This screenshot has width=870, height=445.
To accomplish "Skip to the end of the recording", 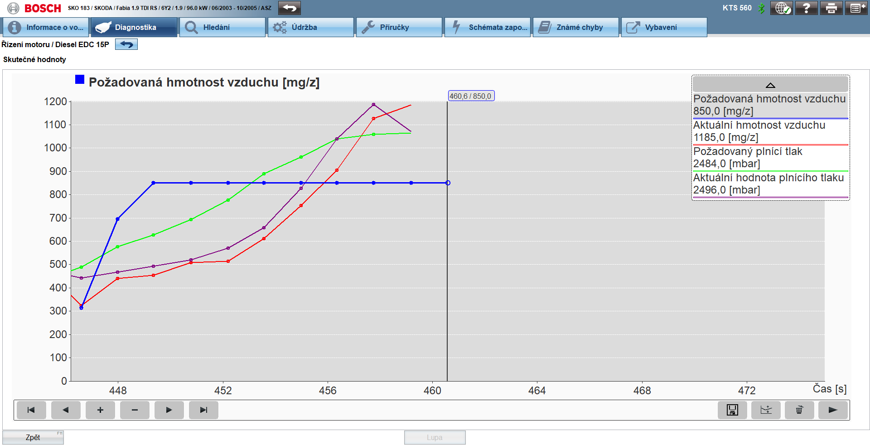I will click(203, 410).
